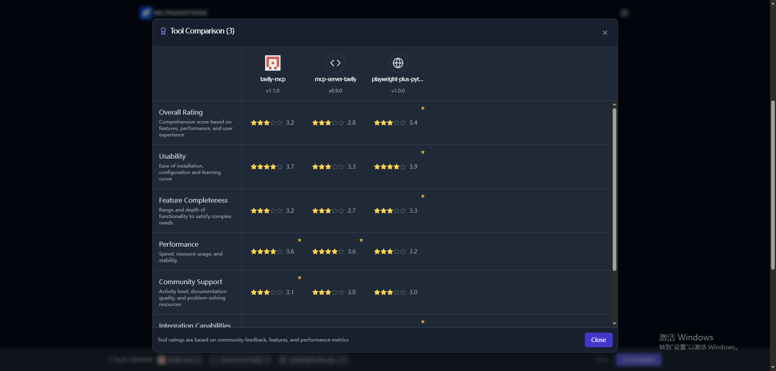
Task: Click the tavily-mcp Performance stars
Action: [x=267, y=252]
